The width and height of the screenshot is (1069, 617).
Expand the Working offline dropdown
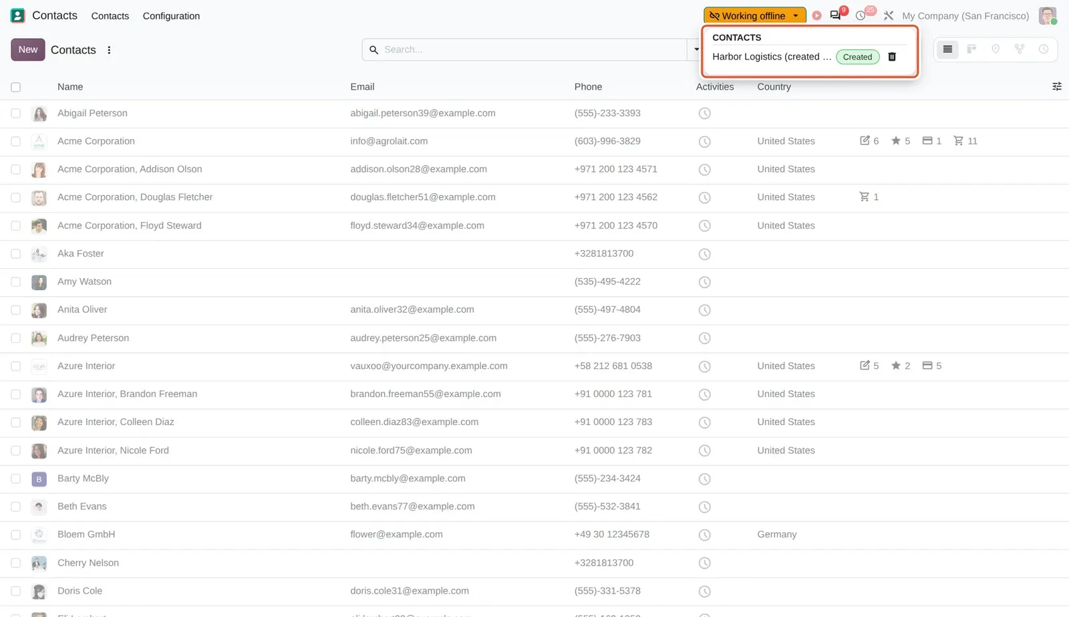[755, 15]
